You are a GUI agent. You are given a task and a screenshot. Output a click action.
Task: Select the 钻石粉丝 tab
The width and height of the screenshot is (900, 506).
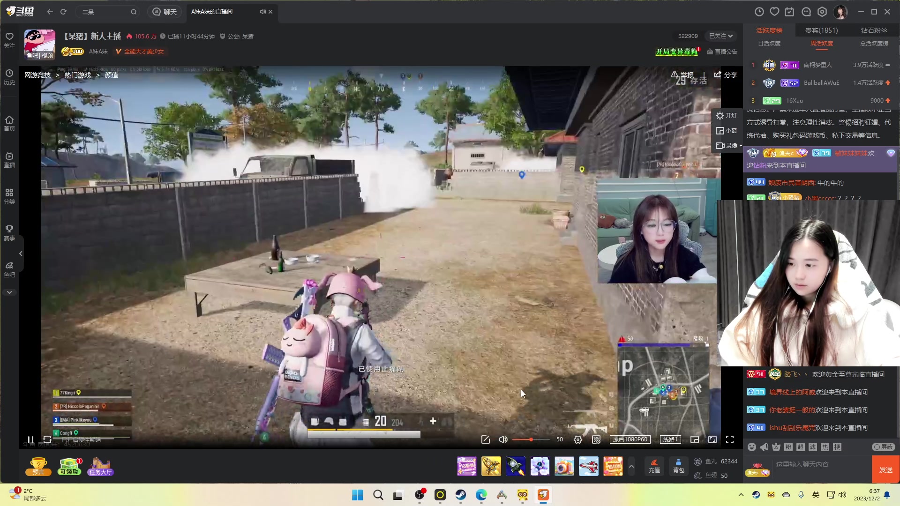coord(874,30)
